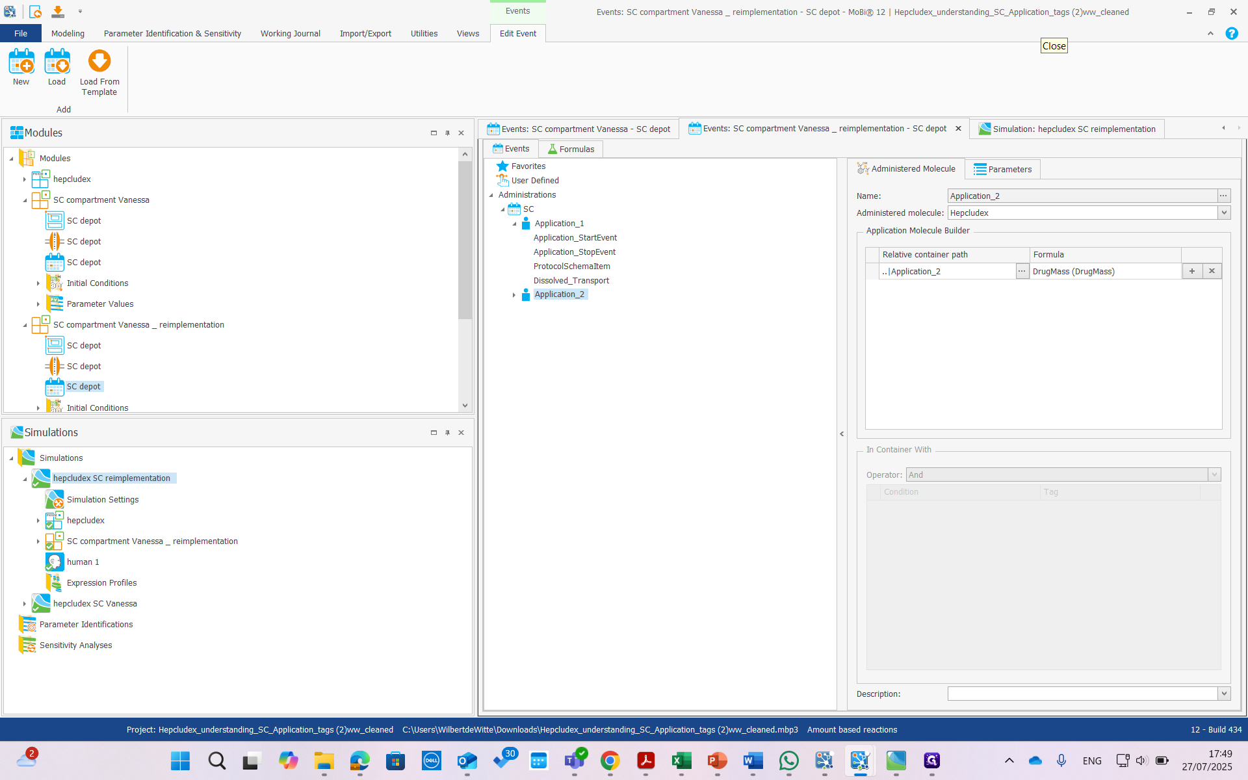The image size is (1248, 780).
Task: Click the Favorites star in the Events tree
Action: tap(501, 166)
